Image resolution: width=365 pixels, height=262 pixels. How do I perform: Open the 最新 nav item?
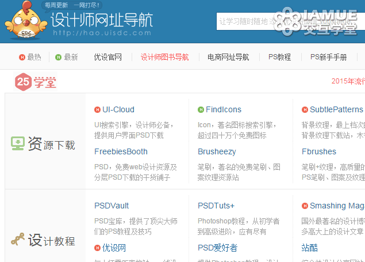point(71,57)
